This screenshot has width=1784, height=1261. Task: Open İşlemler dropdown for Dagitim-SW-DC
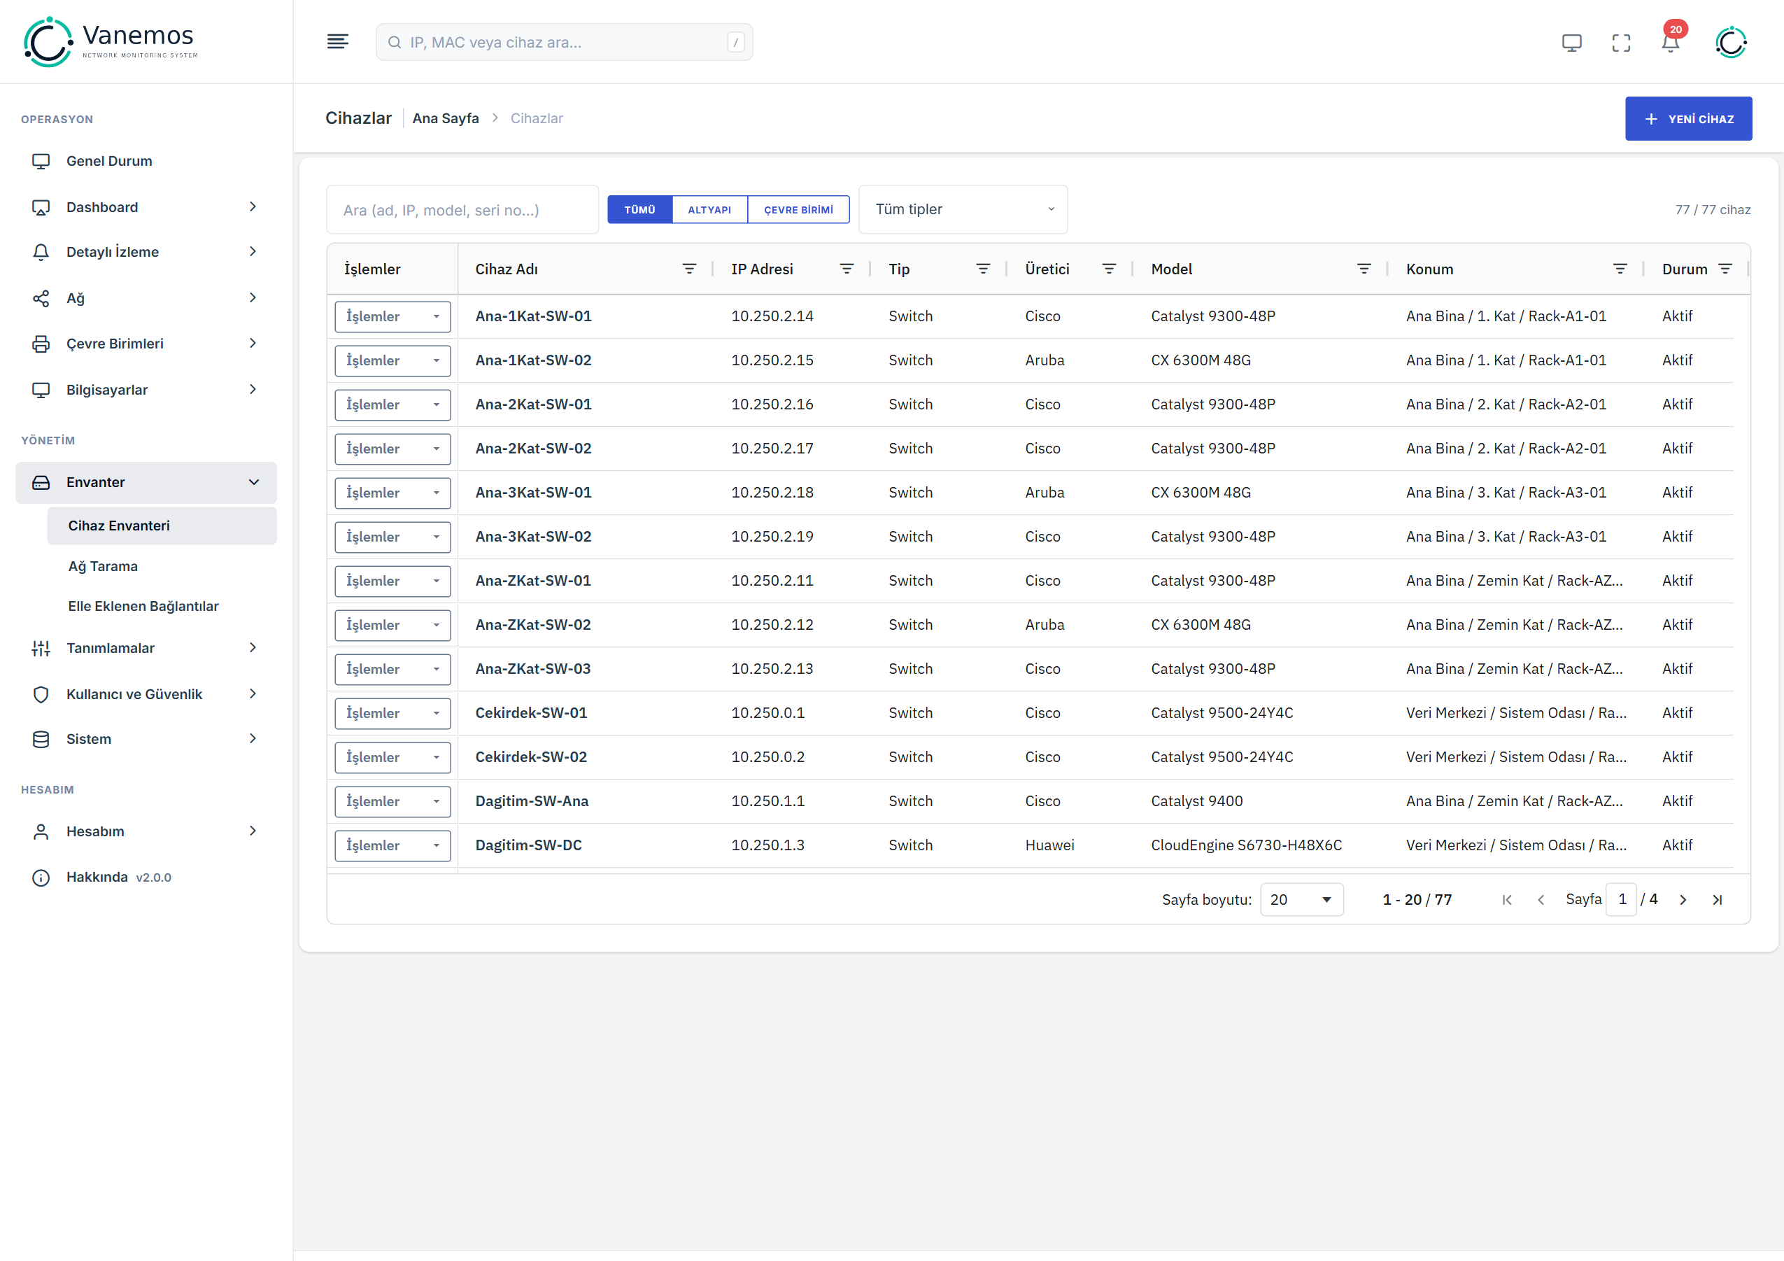(392, 845)
